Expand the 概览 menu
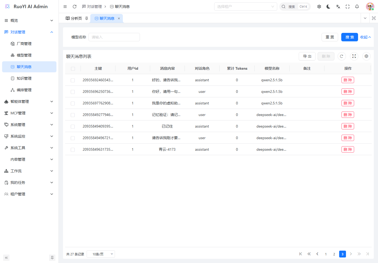This screenshot has height=263, width=378. point(29,21)
